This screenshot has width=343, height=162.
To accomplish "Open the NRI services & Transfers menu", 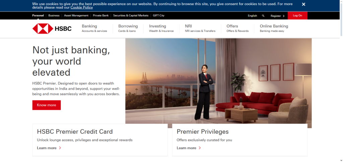I will click(x=200, y=28).
